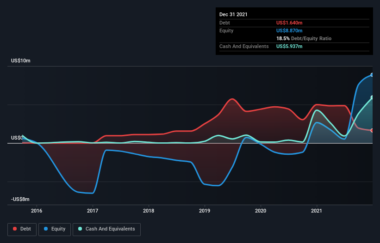Click the US$8.870m equity value
The width and height of the screenshot is (380, 243).
tap(289, 30)
